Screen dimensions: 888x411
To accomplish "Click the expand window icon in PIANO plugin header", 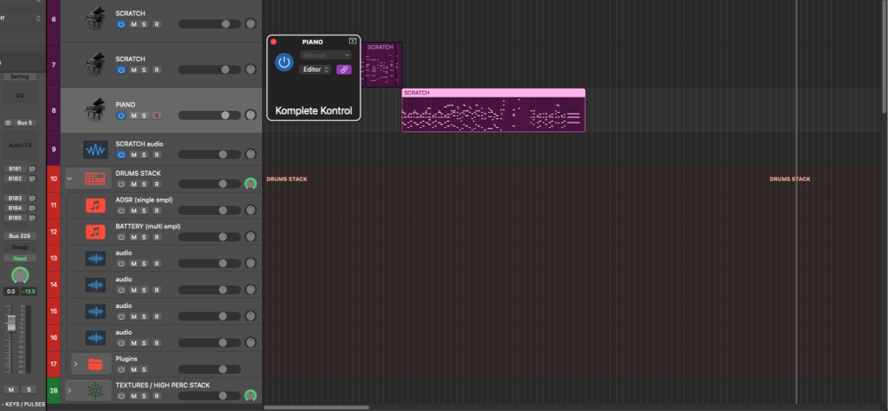I will point(353,41).
